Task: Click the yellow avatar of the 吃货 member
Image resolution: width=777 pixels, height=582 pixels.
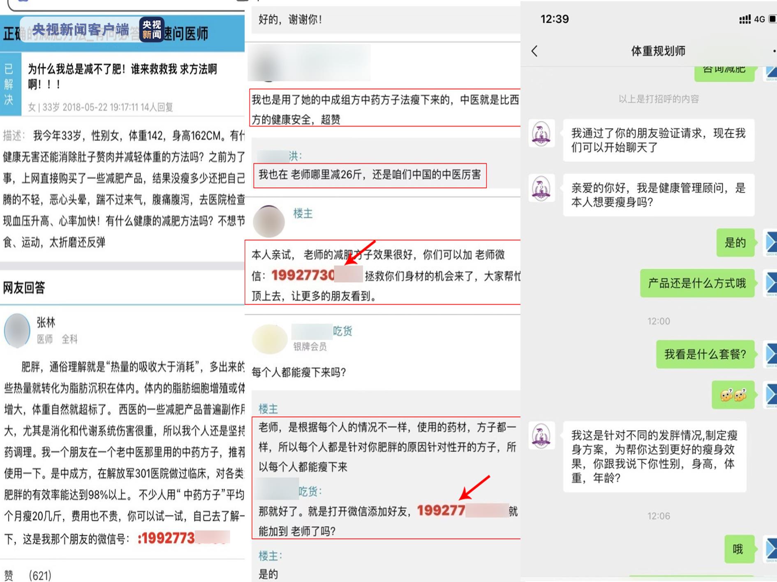Action: pos(270,339)
